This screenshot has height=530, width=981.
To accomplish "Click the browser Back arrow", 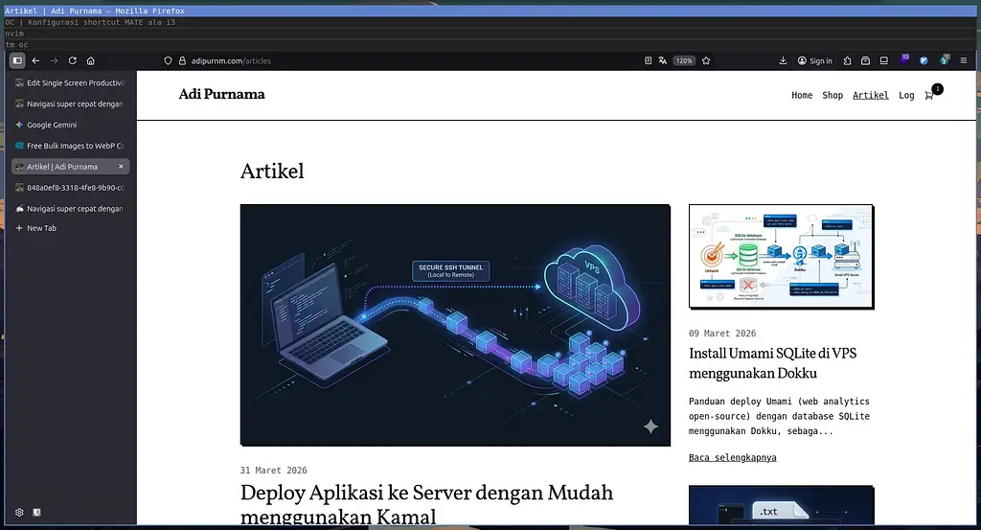I will [x=35, y=60].
